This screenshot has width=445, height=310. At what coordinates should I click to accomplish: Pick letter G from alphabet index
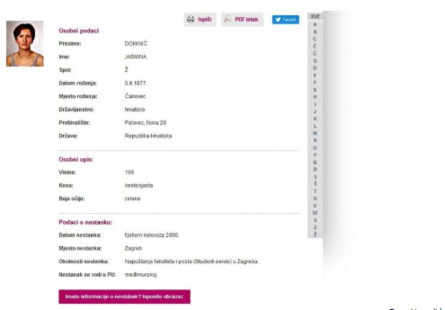pos(315,89)
